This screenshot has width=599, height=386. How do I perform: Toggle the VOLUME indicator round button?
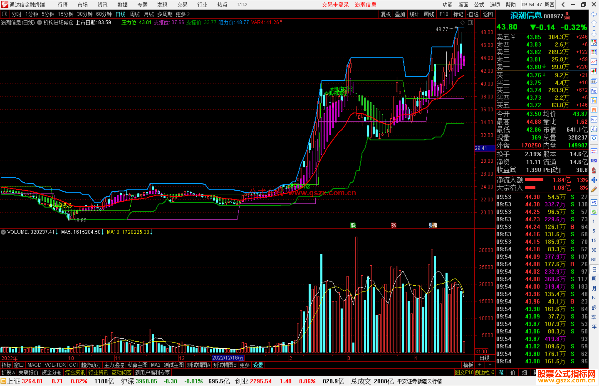click(3, 232)
